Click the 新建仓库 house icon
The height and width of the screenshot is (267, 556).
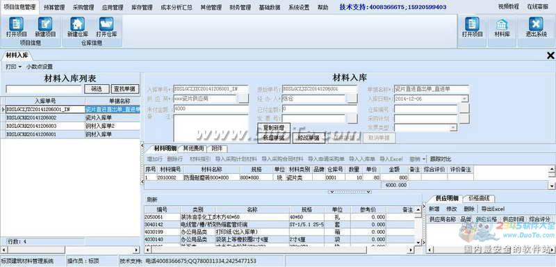coord(77,27)
